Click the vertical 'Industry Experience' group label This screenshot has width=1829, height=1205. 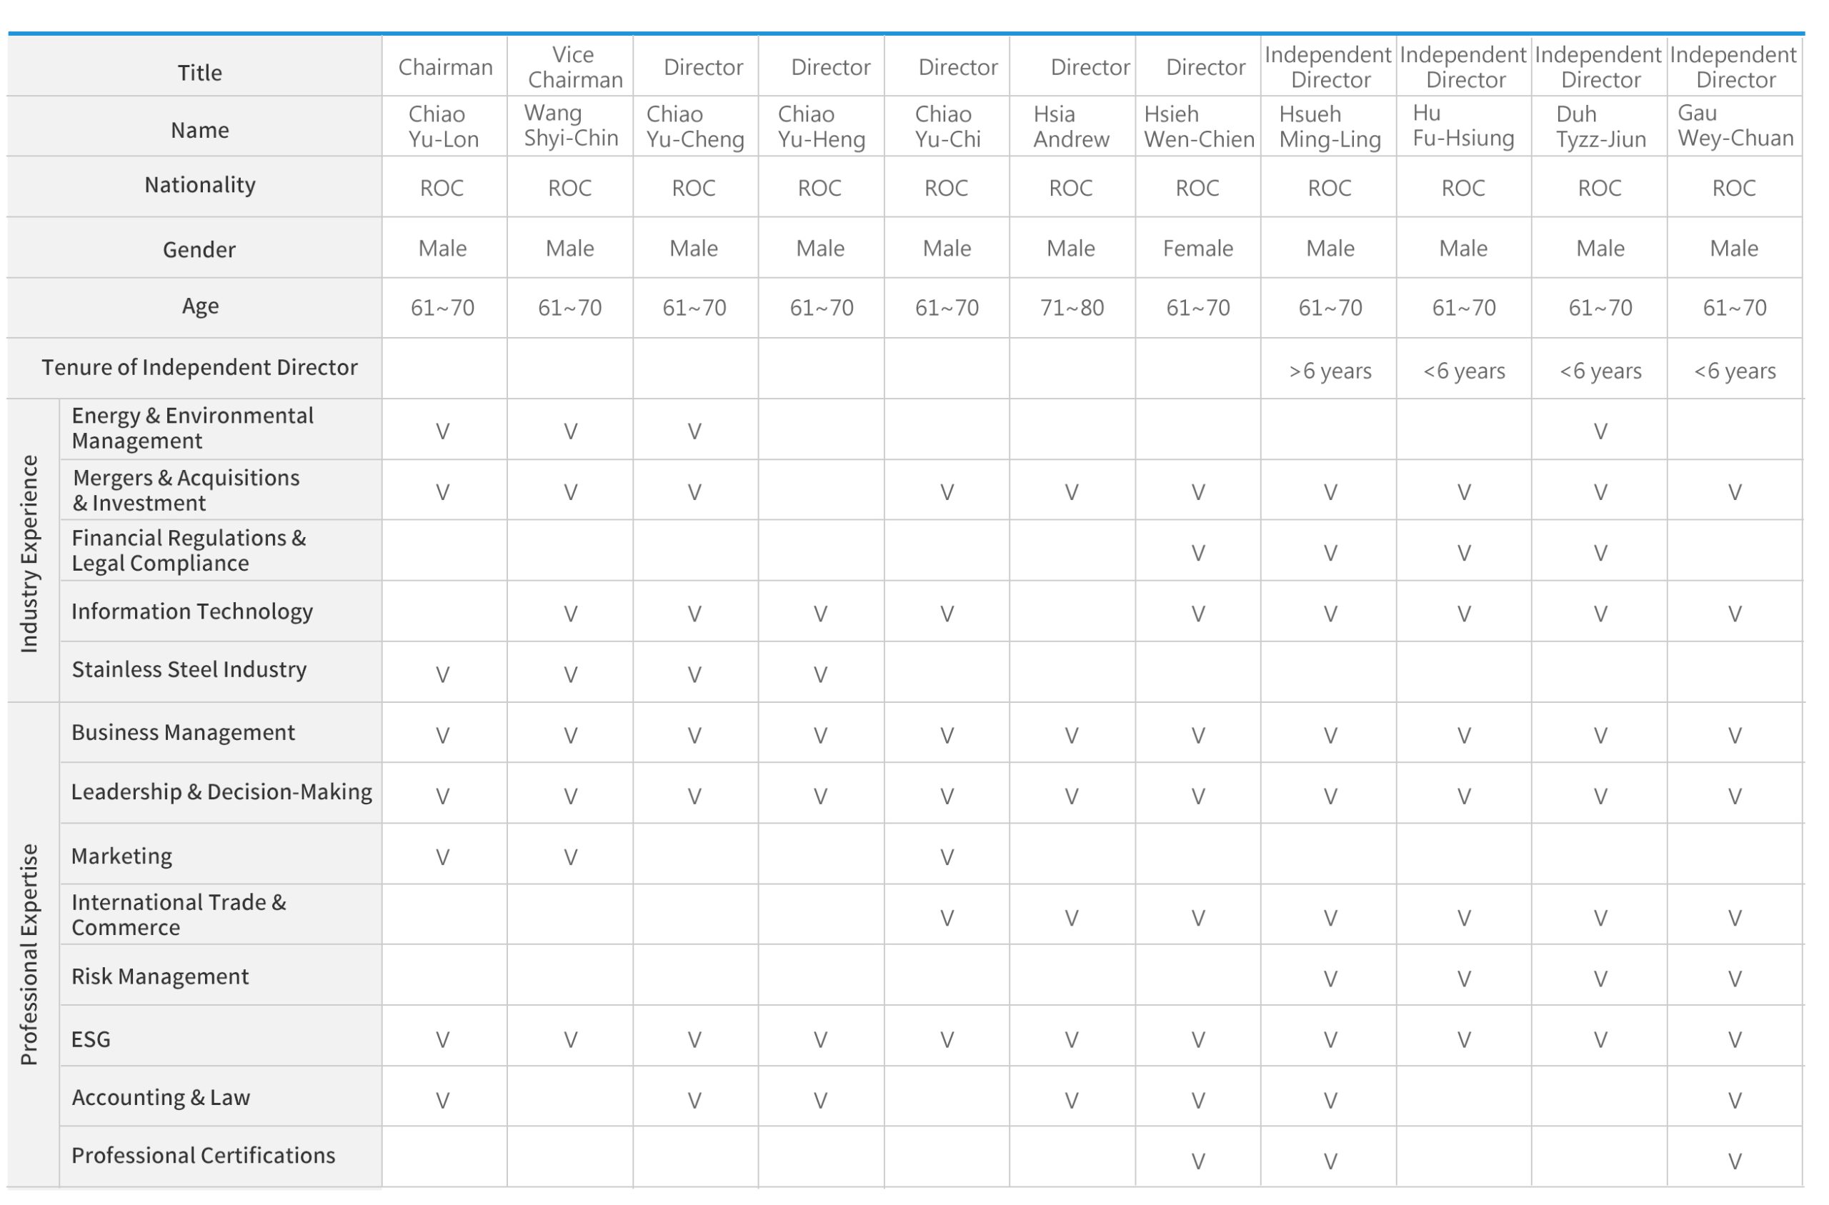pyautogui.click(x=29, y=554)
